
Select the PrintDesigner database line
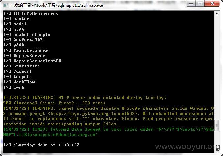click(26, 50)
